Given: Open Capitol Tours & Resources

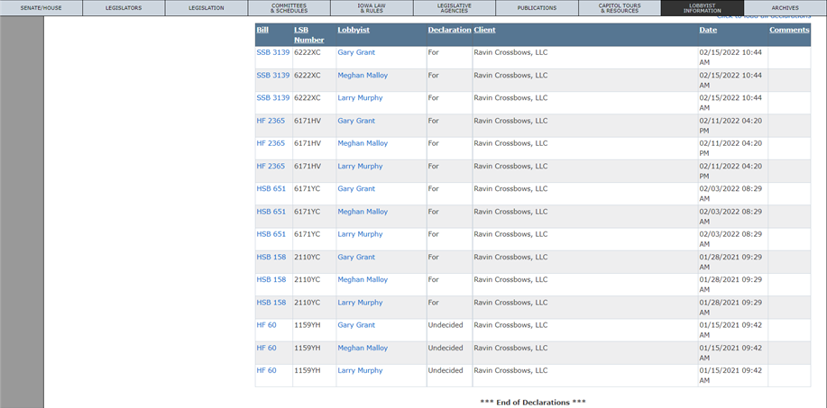Looking at the screenshot, I should [x=620, y=8].
